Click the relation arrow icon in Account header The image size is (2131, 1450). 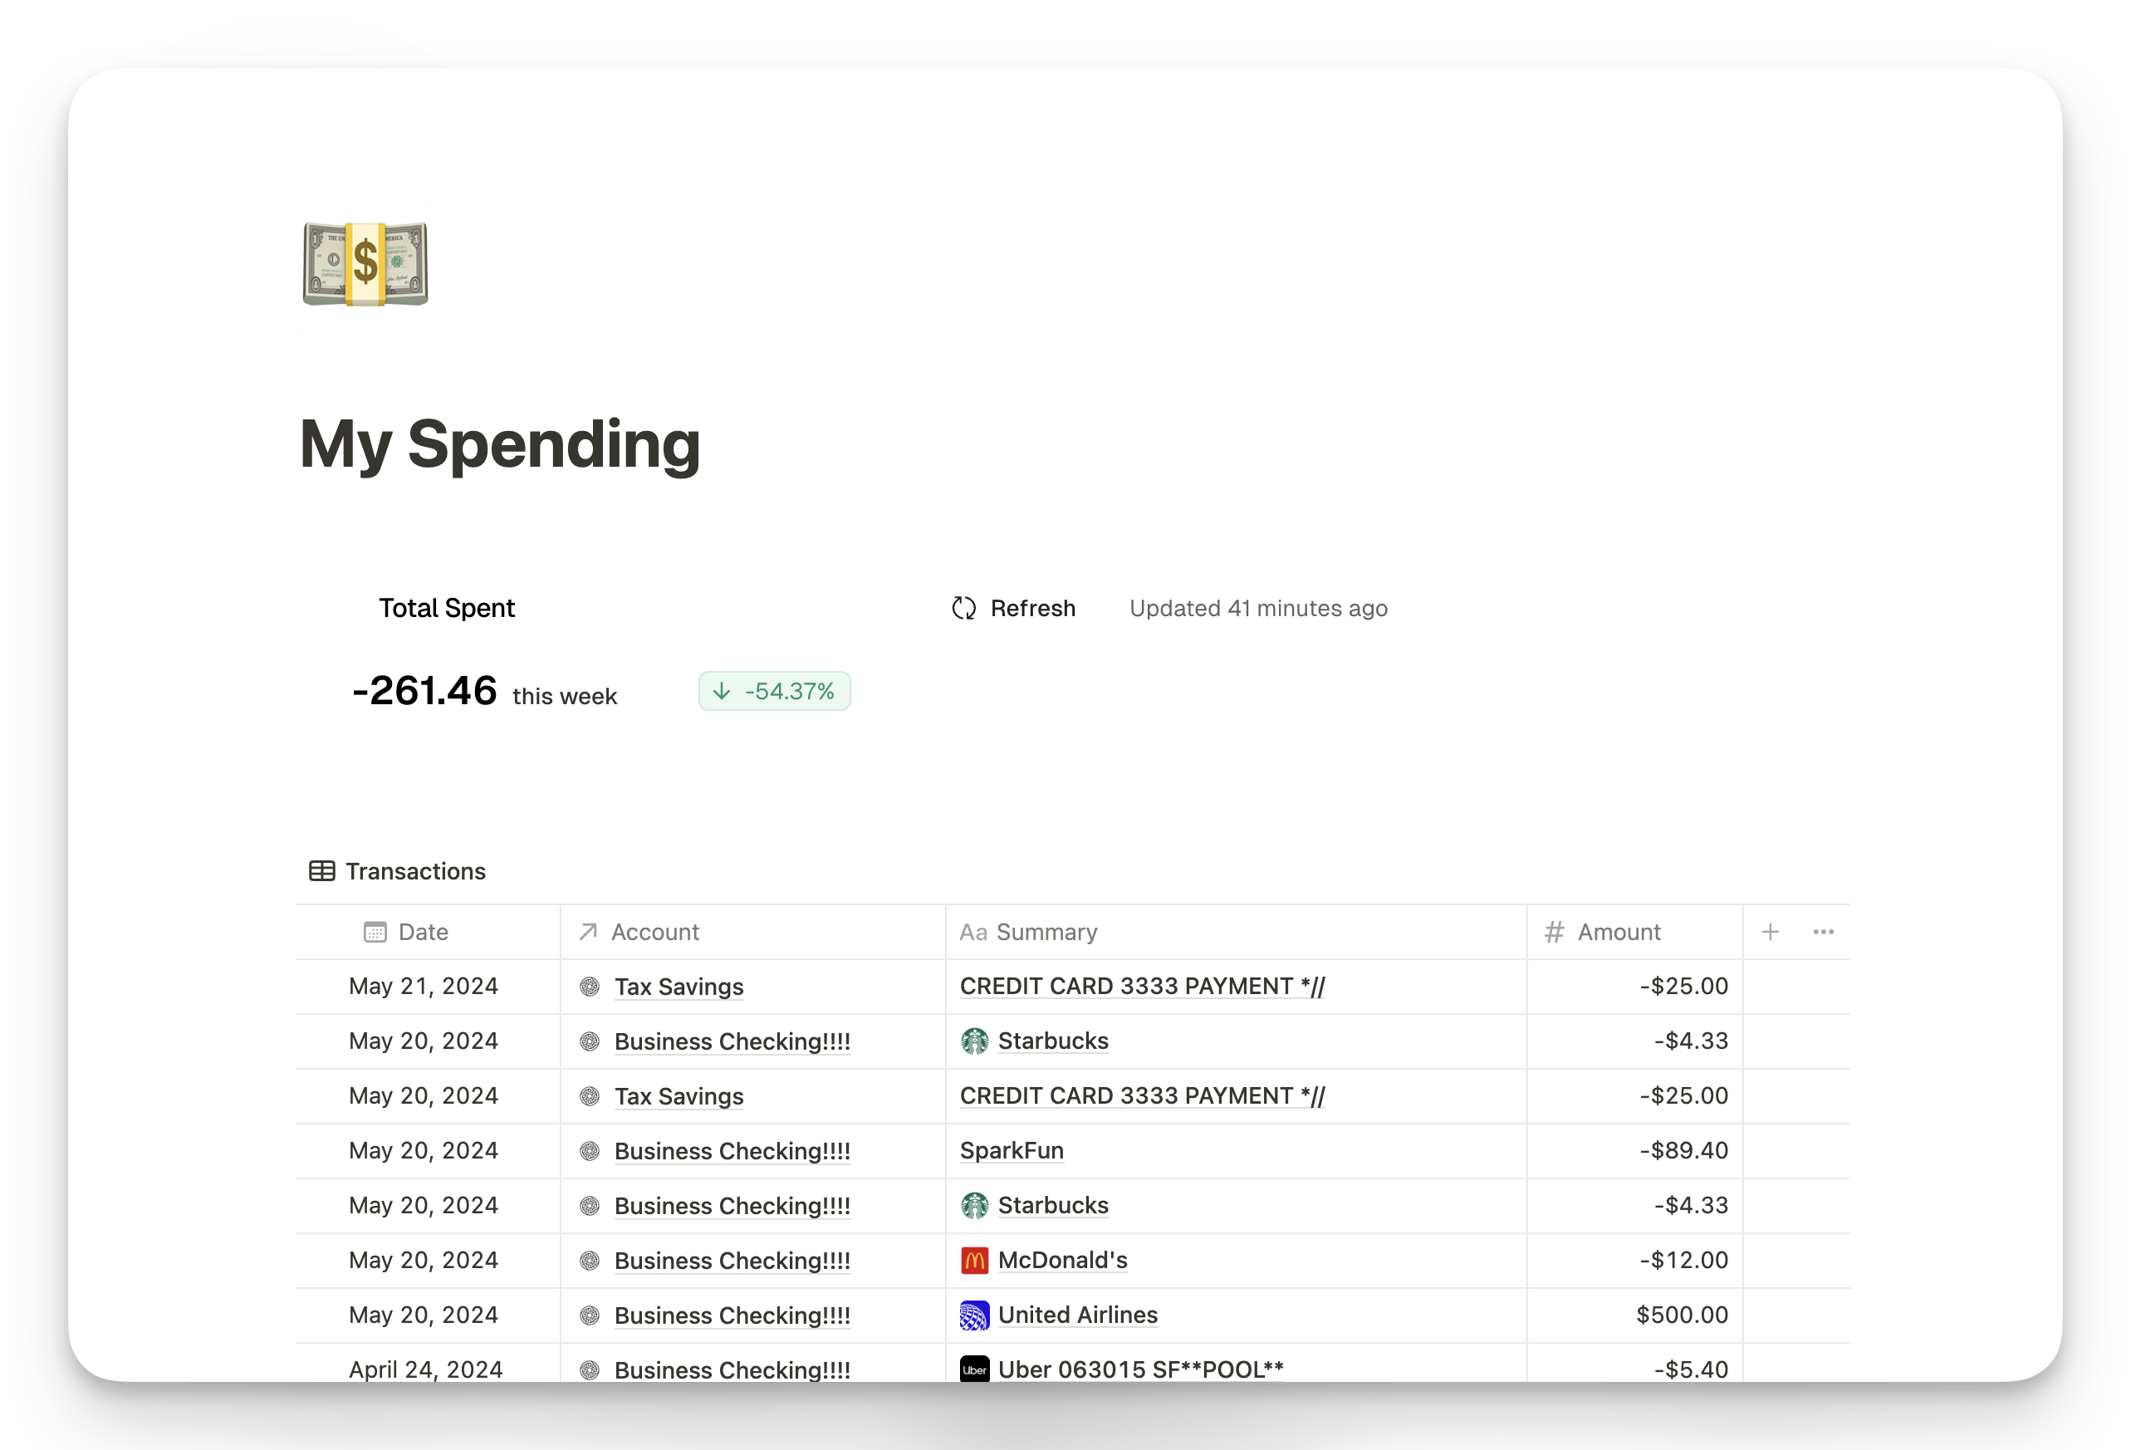pyautogui.click(x=588, y=932)
